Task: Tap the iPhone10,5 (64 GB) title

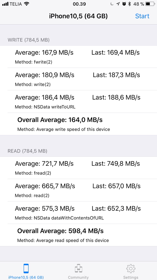Action: click(x=78, y=16)
